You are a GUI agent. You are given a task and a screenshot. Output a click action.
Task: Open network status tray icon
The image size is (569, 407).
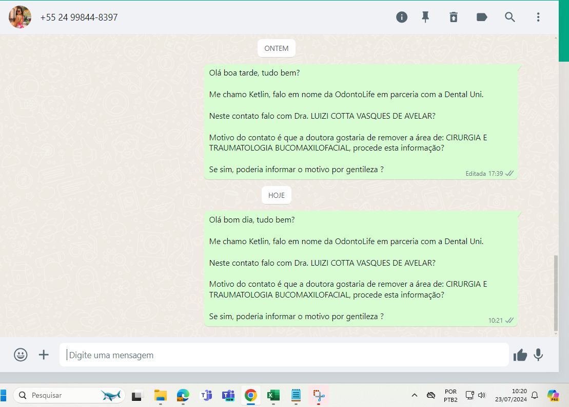[x=469, y=395]
